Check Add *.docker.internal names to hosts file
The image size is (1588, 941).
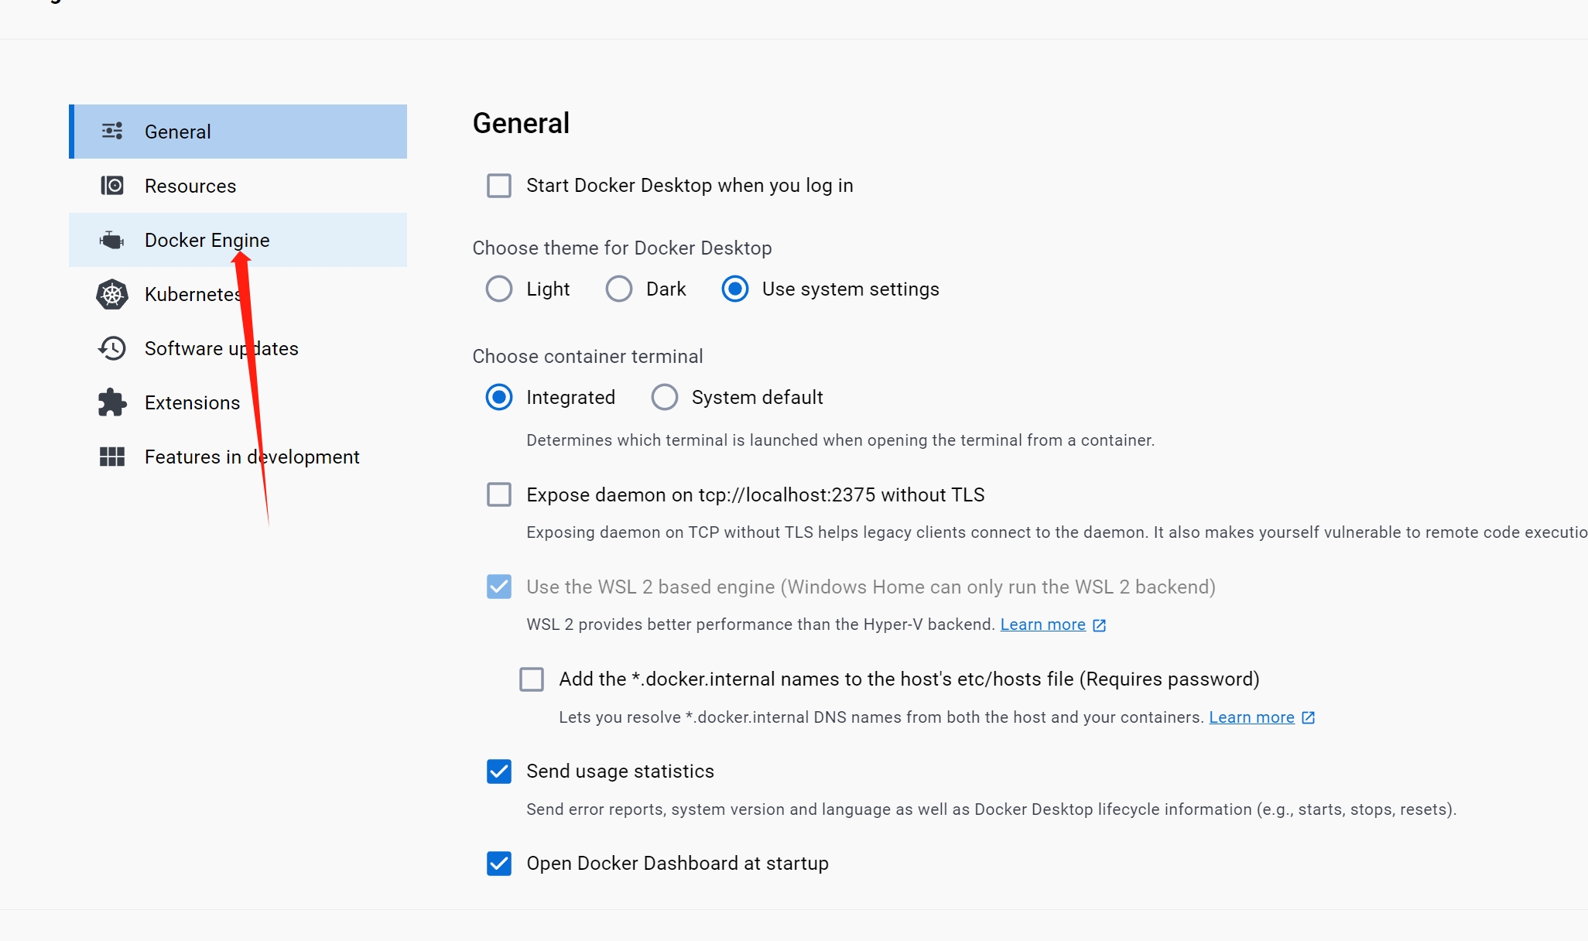click(532, 679)
